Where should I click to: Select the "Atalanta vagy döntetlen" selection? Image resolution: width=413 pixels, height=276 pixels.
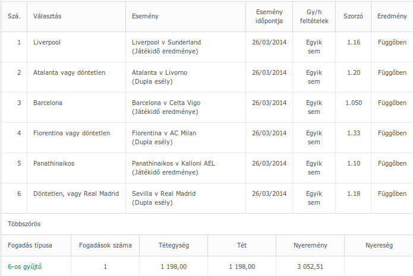pos(70,72)
